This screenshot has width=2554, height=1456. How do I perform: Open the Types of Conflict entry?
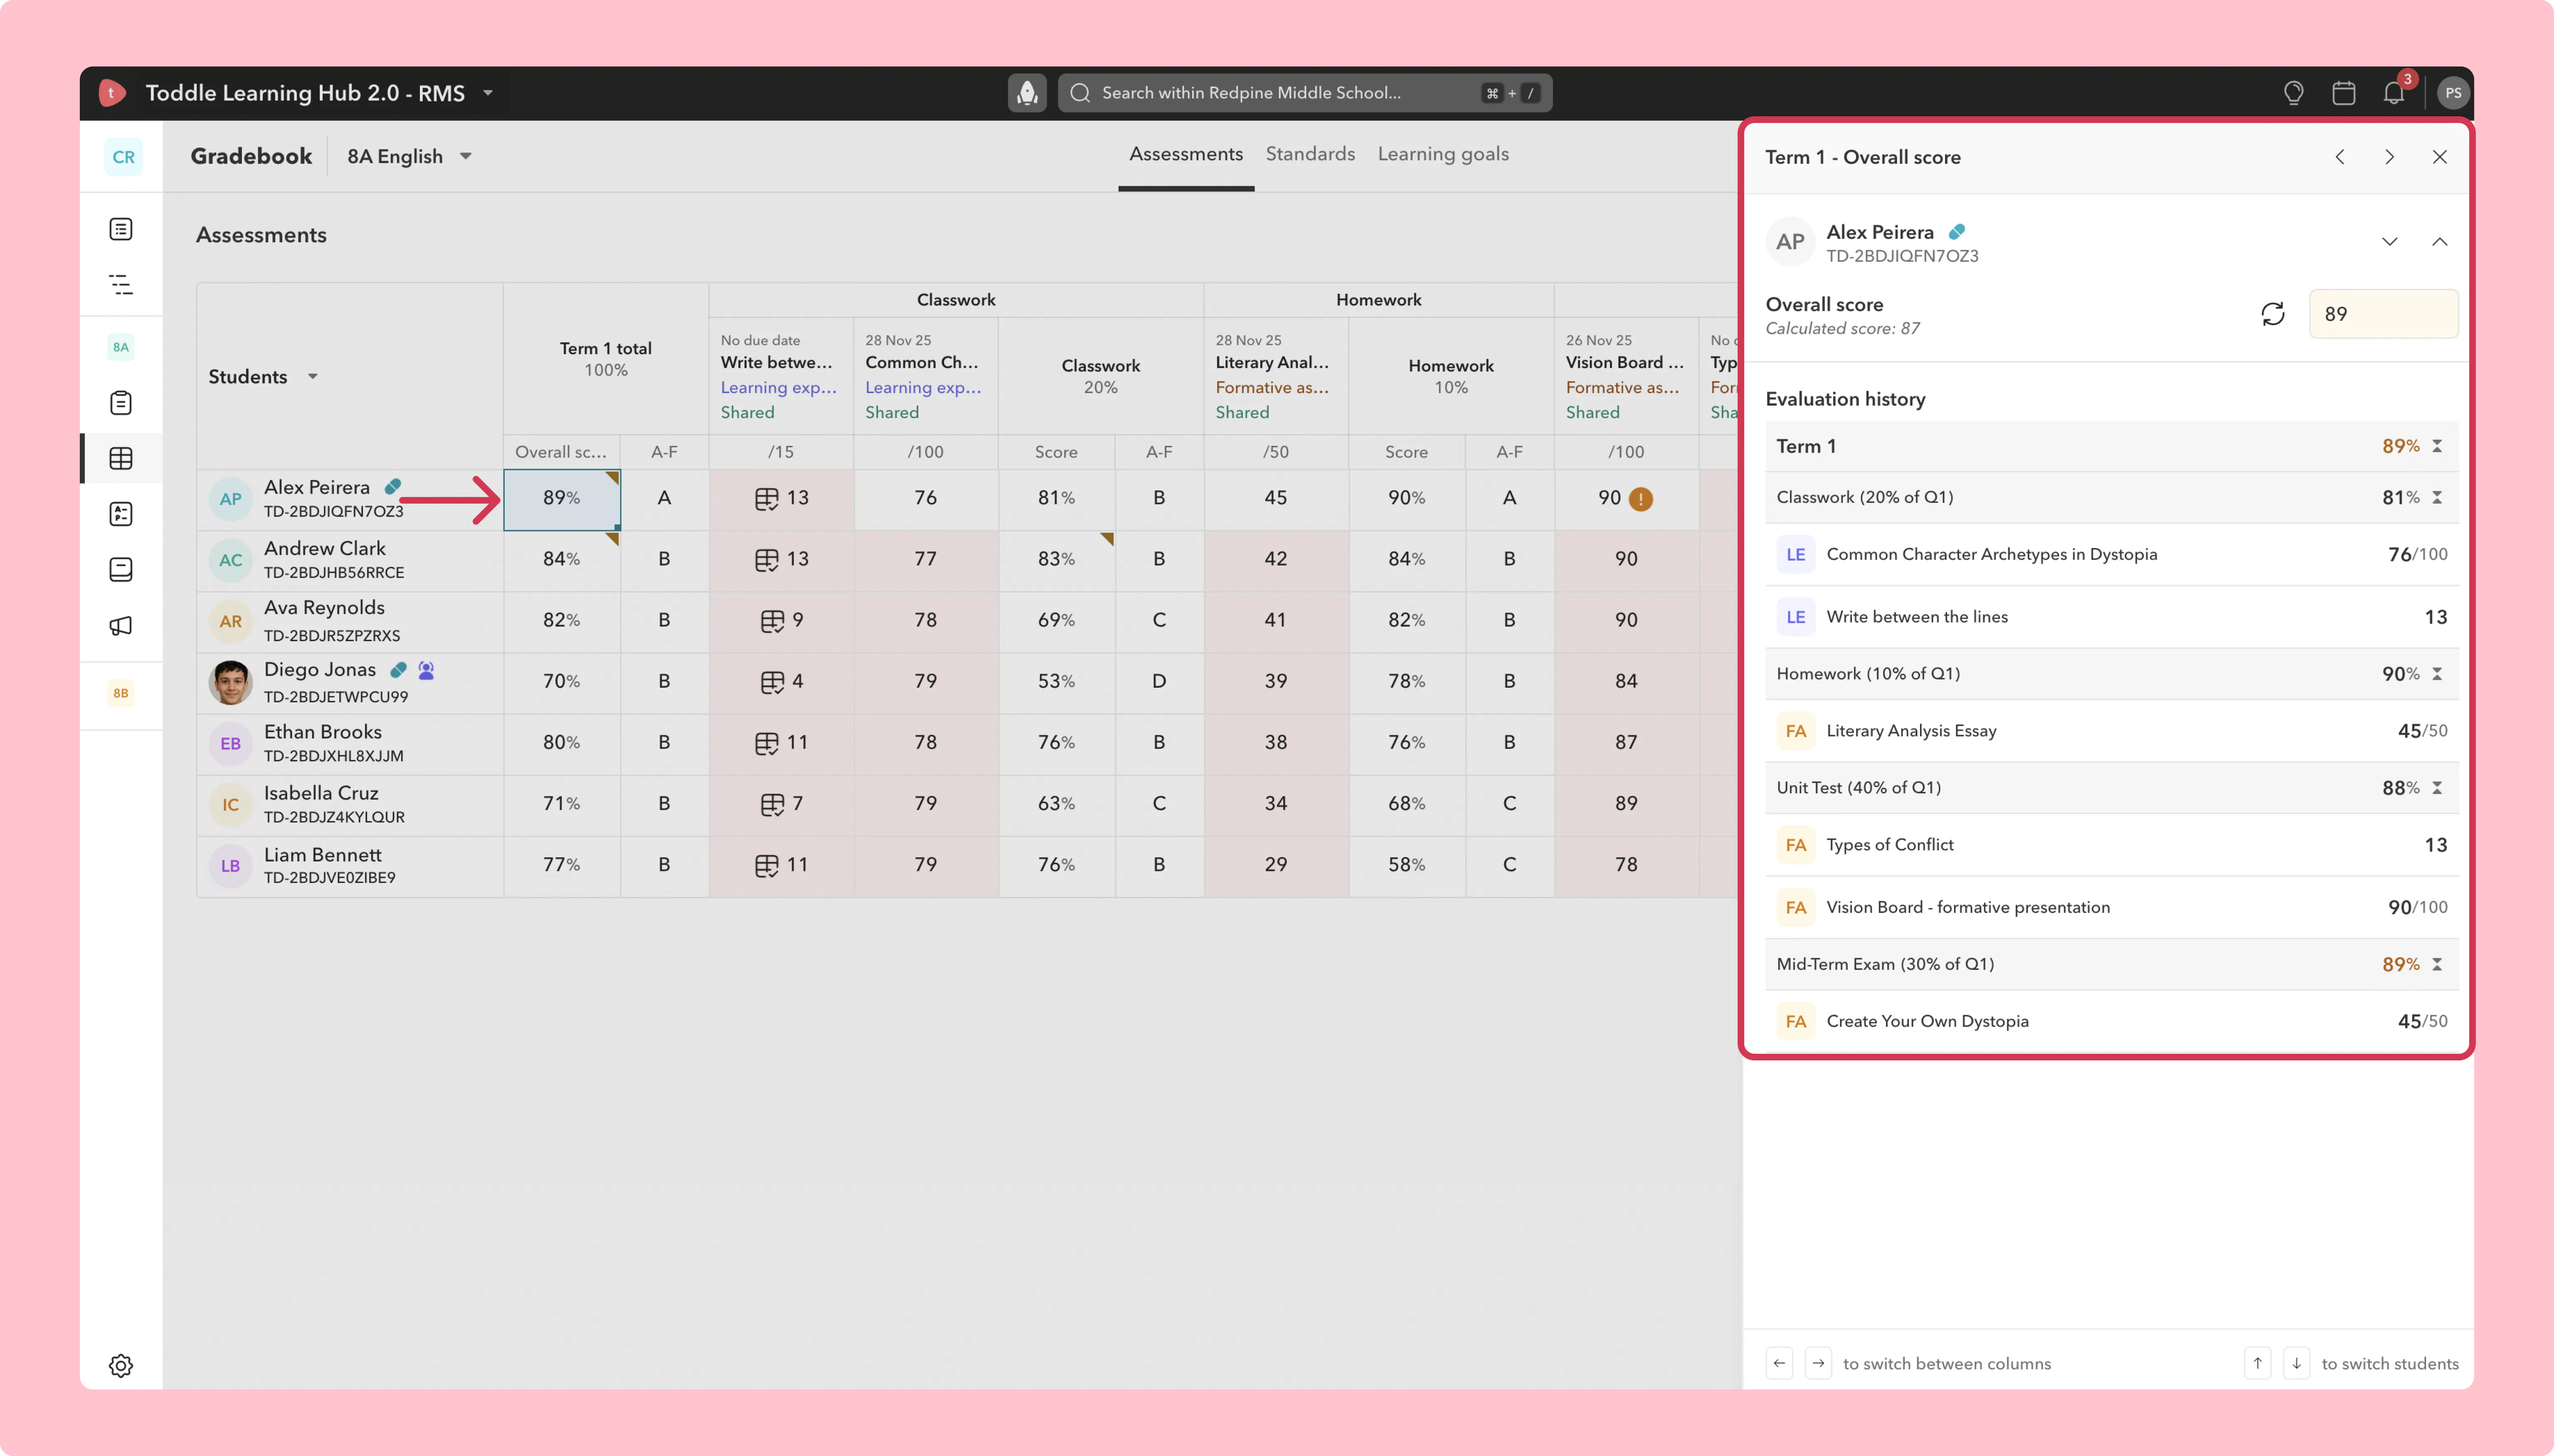[2111, 845]
